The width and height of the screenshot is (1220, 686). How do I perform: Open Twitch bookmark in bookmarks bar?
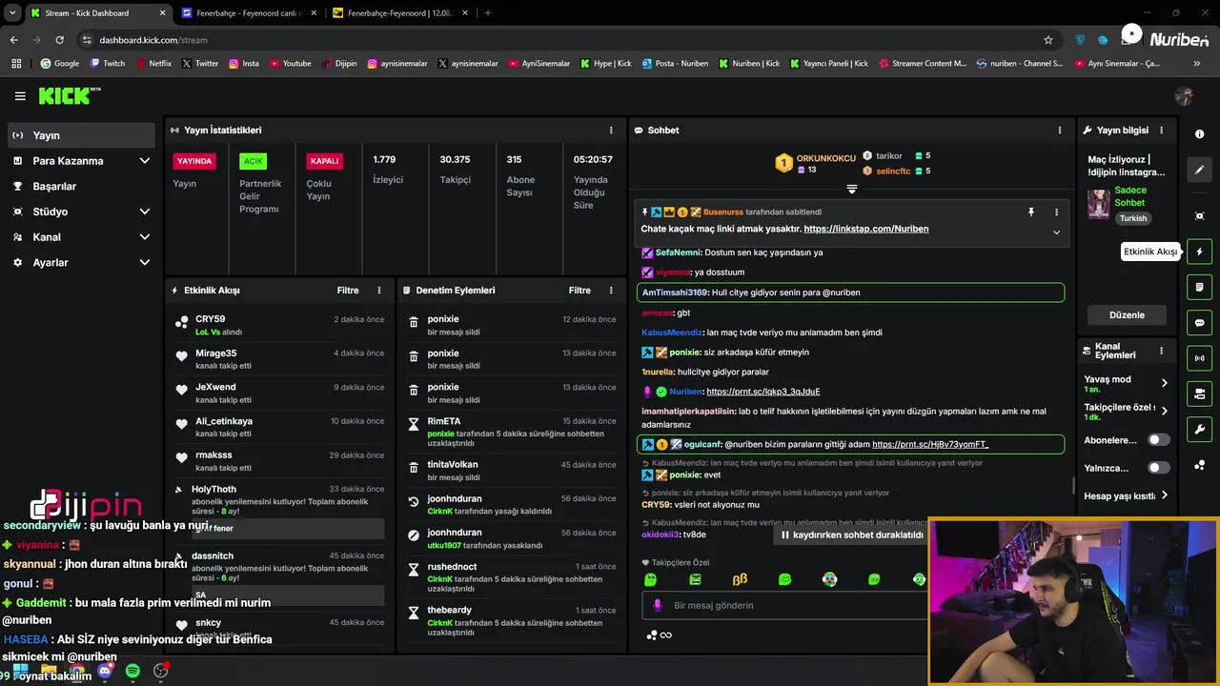pyautogui.click(x=108, y=64)
